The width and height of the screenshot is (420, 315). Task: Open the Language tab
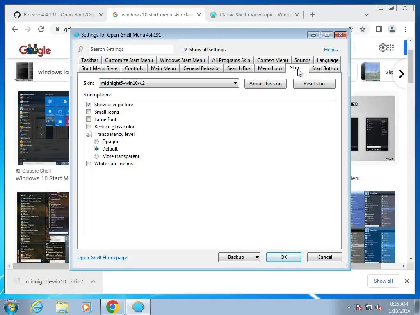coord(328,60)
